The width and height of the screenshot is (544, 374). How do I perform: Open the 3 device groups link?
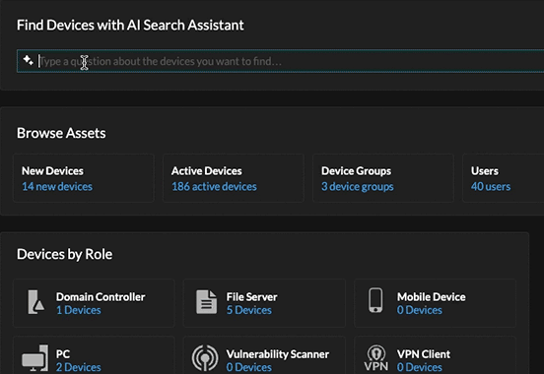point(358,186)
